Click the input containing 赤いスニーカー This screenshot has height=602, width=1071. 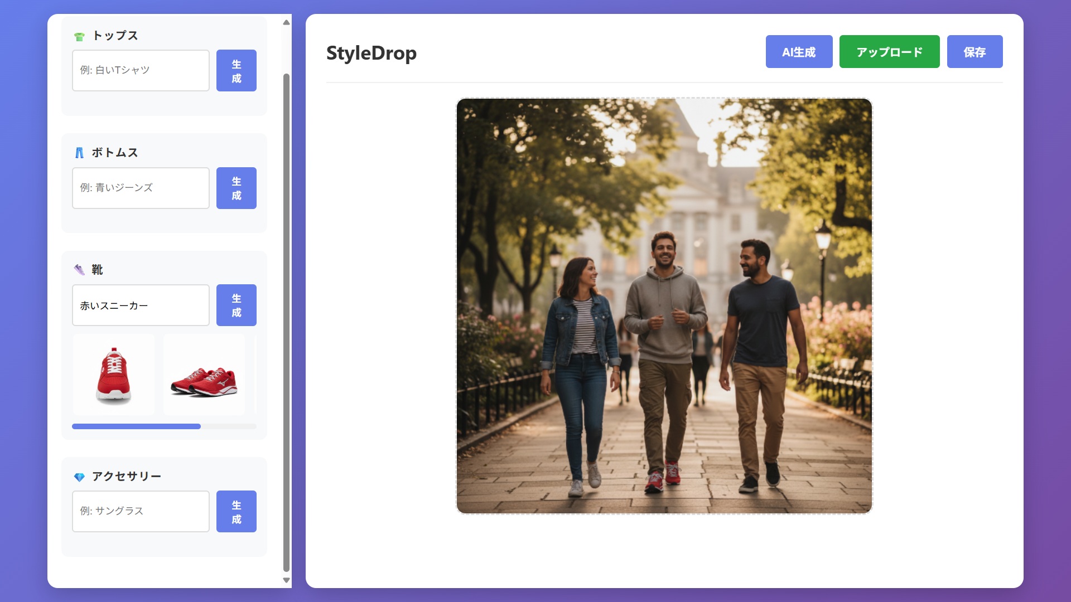tap(141, 305)
